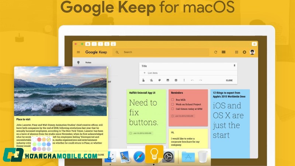This screenshot has width=295, height=166.
Task: Open the hamburger main menu
Action: (x=79, y=52)
